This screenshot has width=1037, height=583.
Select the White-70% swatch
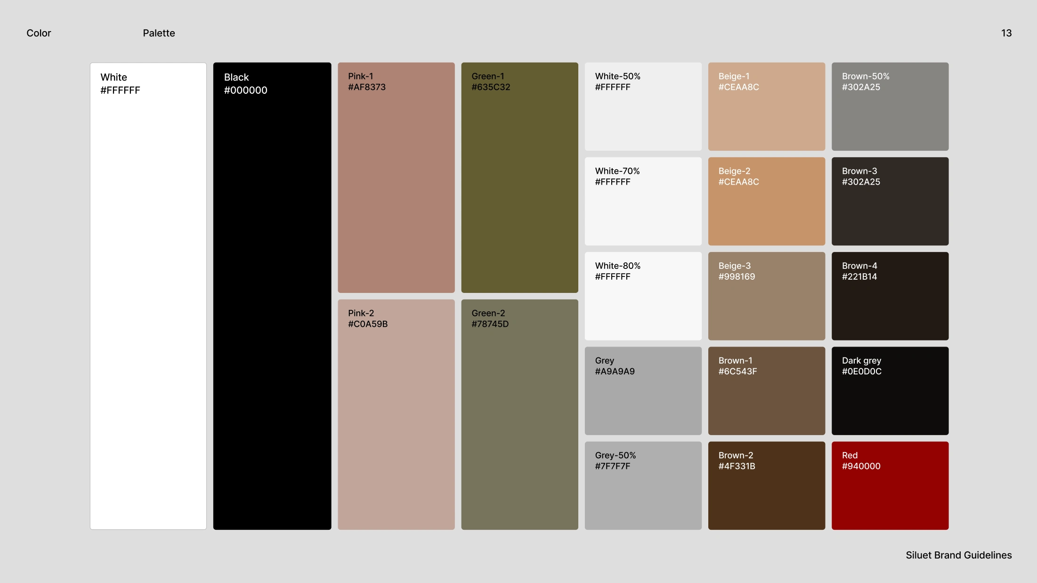click(x=643, y=201)
